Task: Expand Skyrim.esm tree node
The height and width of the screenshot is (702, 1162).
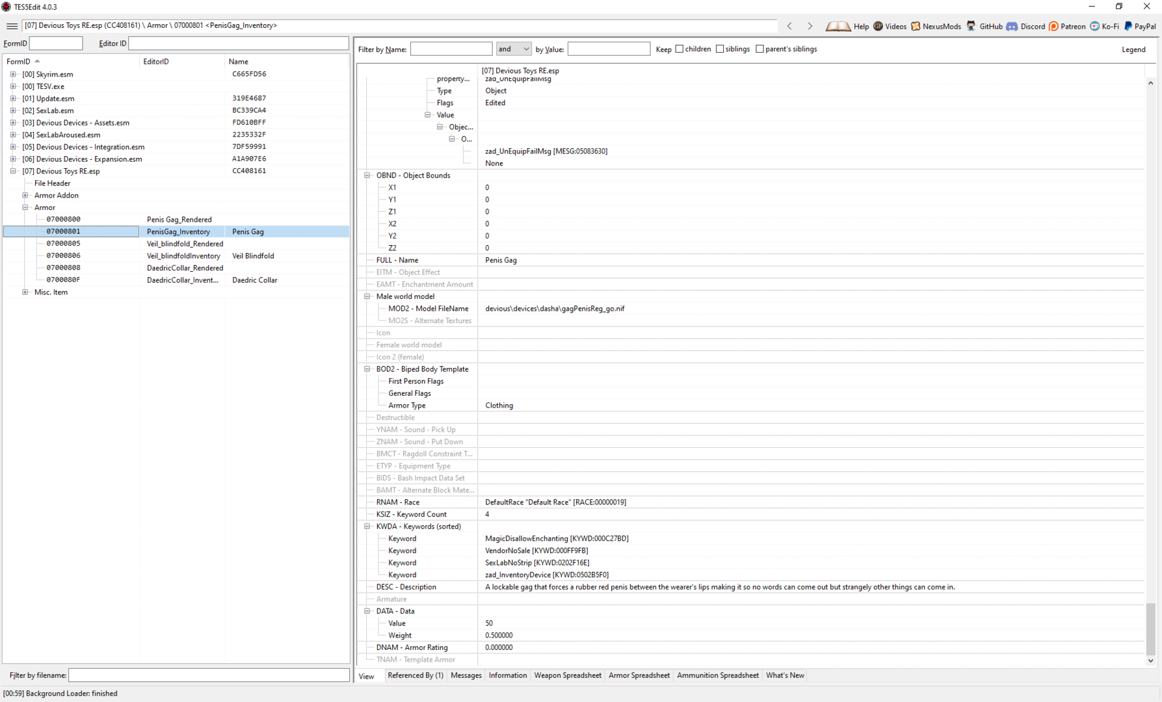Action: tap(13, 74)
